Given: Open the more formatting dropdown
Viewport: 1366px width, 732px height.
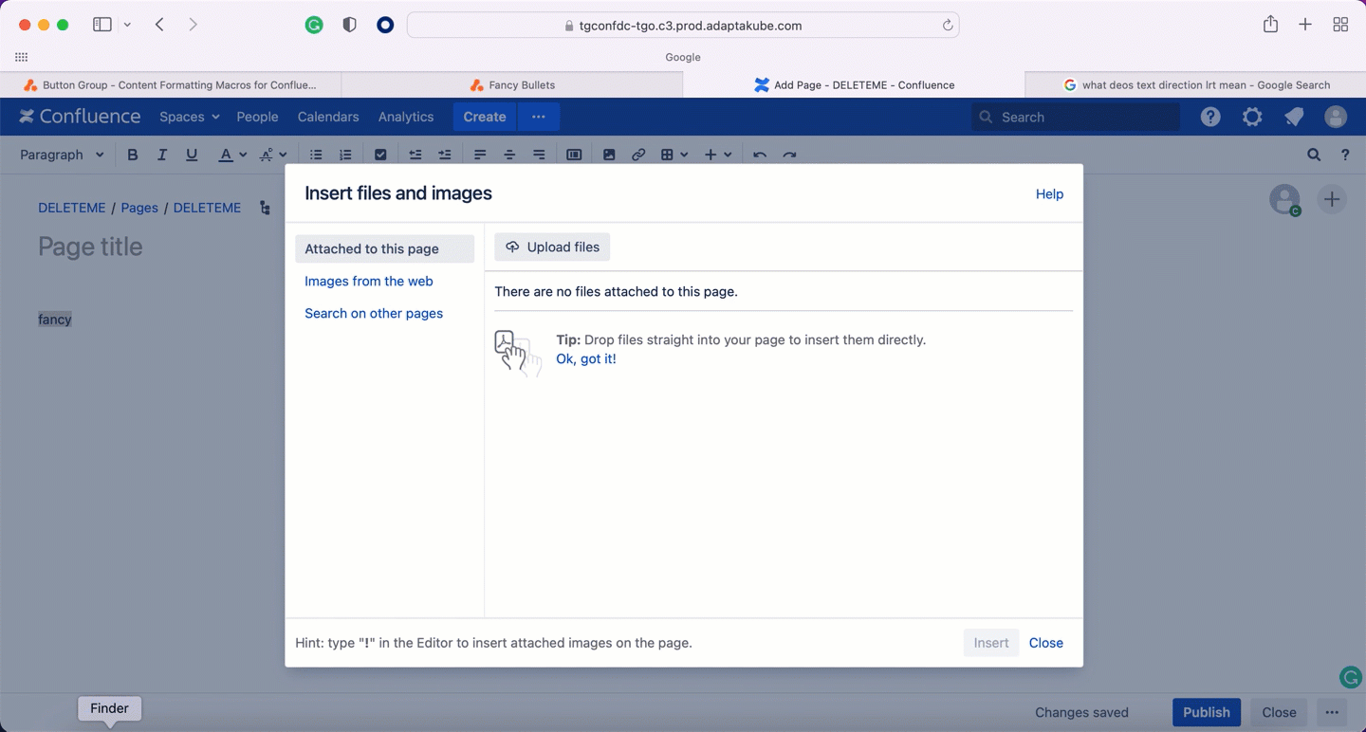Looking at the screenshot, I should (273, 155).
